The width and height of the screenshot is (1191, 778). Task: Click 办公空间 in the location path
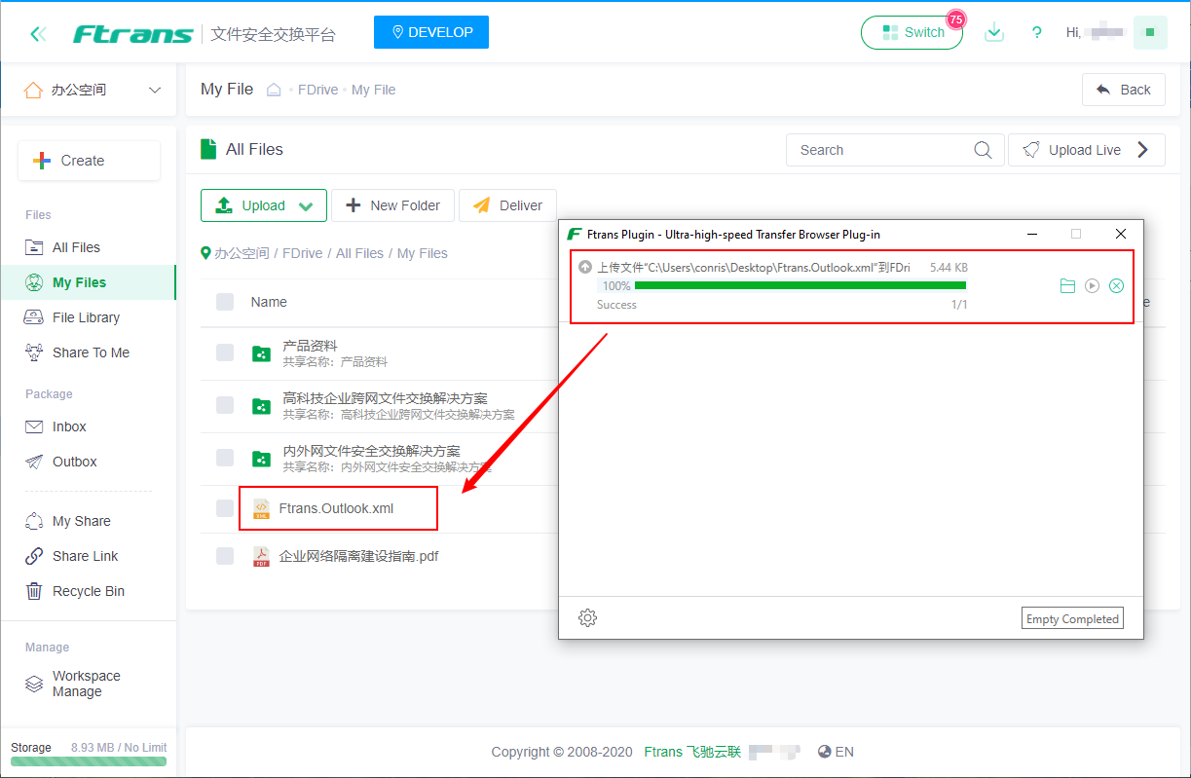click(242, 253)
